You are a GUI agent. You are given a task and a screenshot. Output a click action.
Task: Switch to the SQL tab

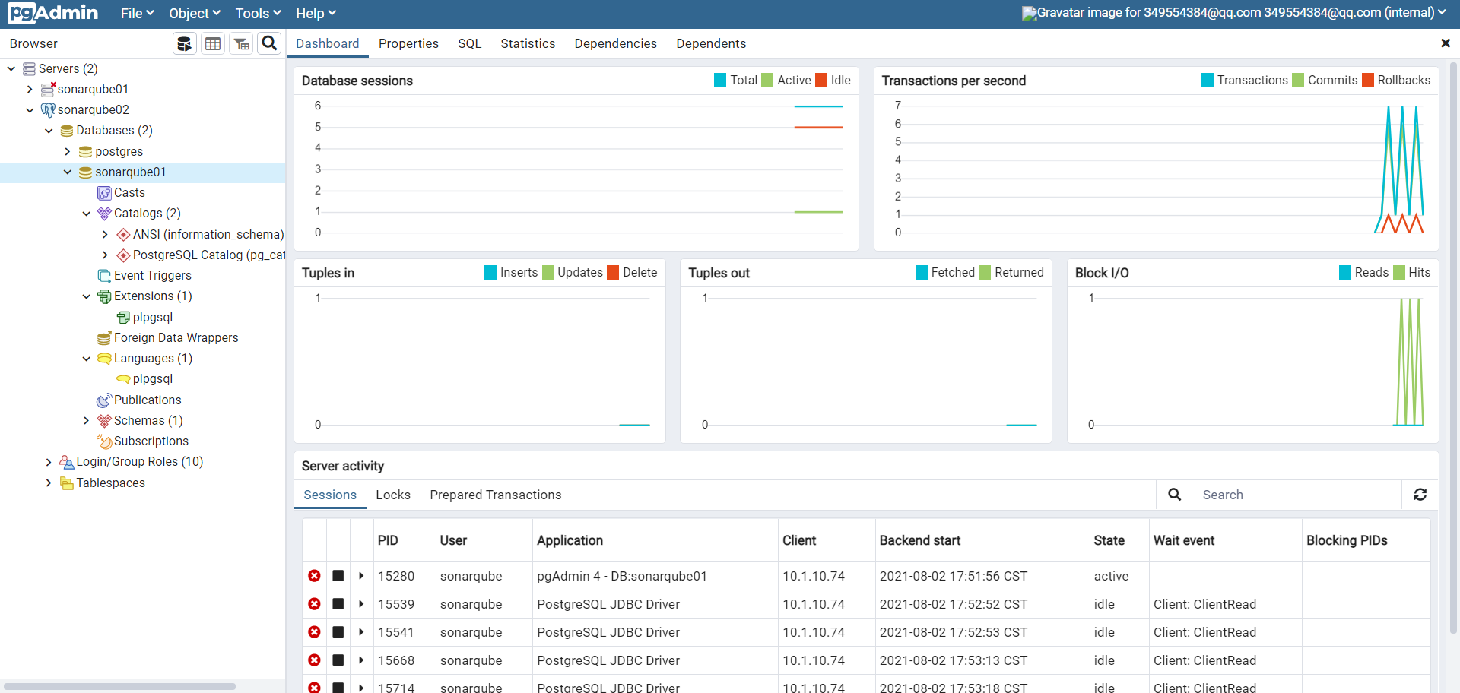coord(470,43)
